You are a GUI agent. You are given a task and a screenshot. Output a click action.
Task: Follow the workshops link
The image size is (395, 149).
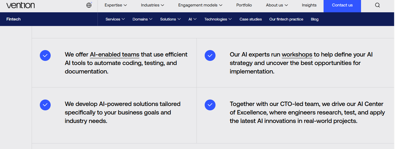coord(297,55)
